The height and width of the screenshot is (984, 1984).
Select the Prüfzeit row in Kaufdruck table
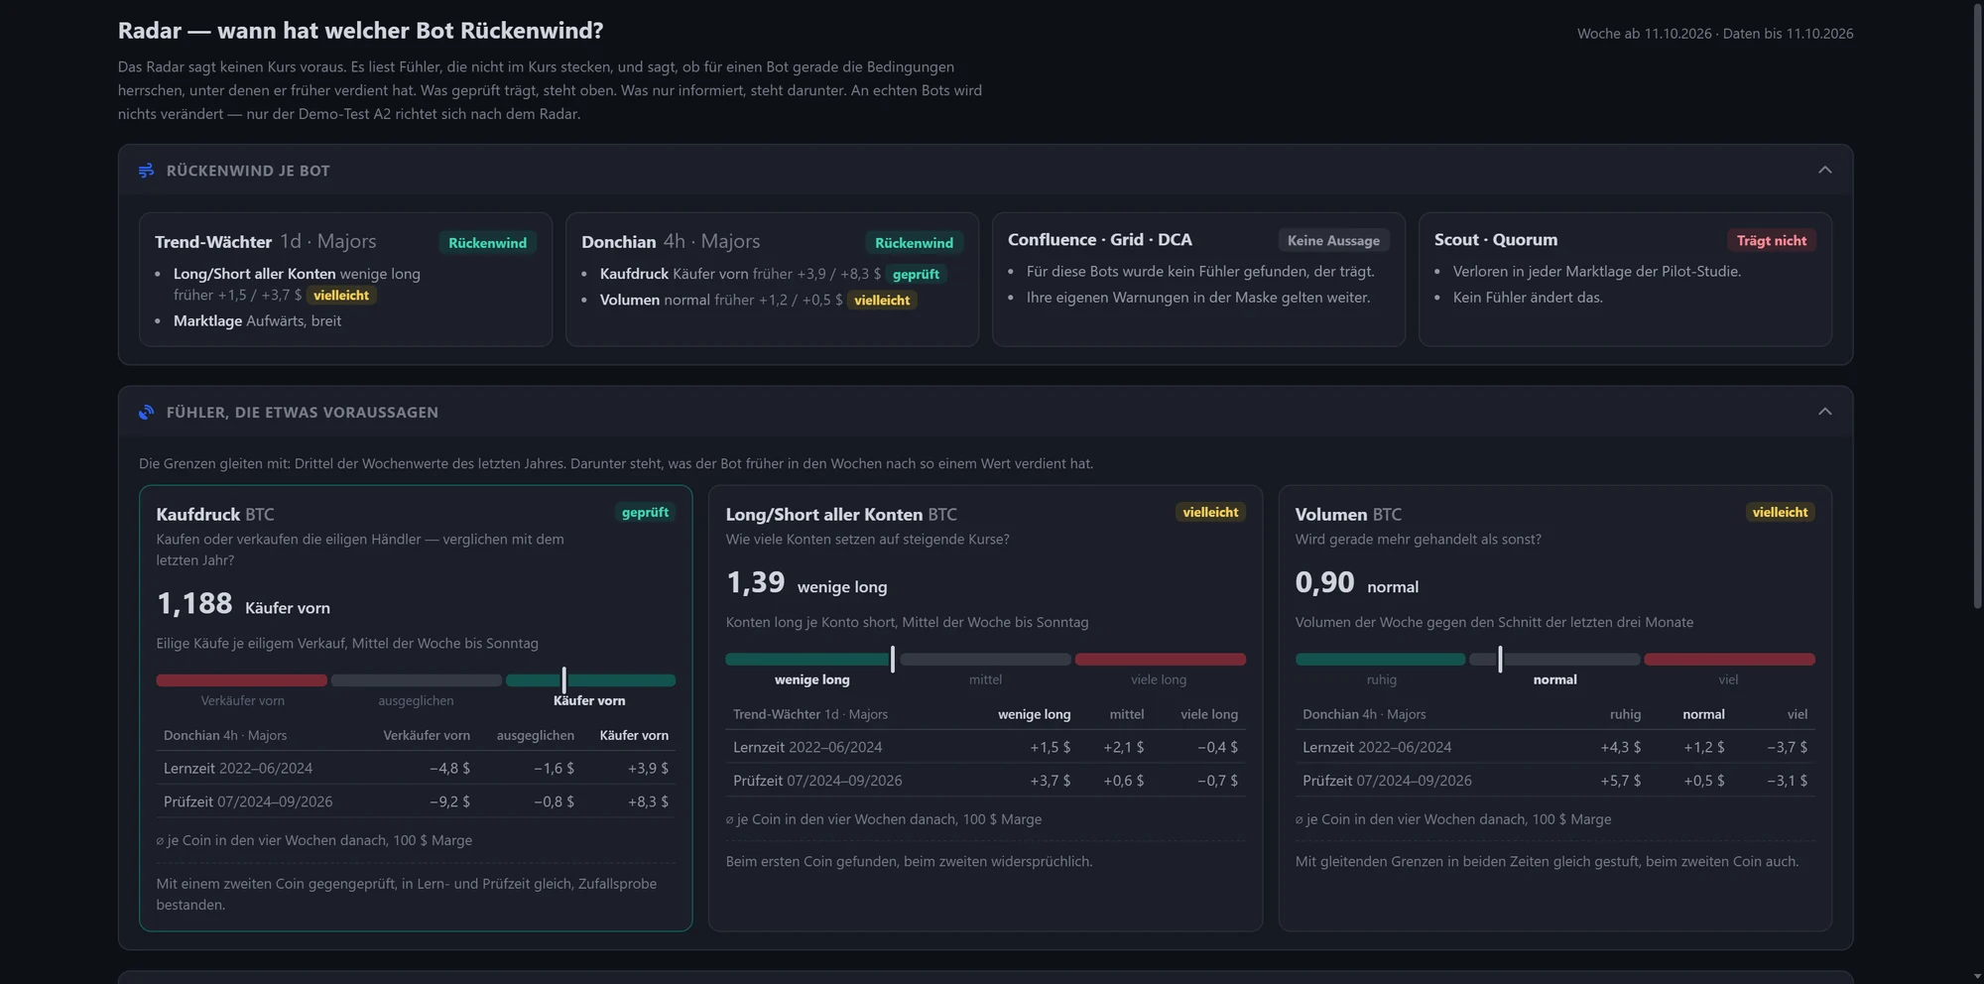(416, 801)
